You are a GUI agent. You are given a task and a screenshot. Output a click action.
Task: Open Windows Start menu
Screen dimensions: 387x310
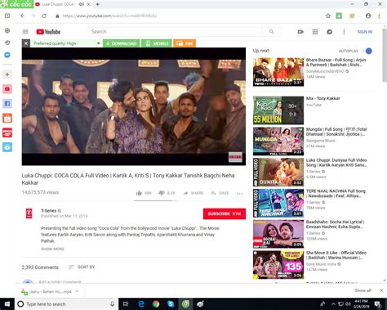(x=7, y=304)
